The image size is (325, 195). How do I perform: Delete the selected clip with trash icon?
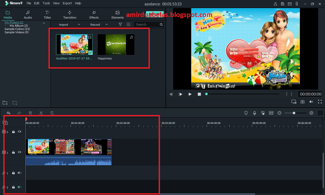pos(30,113)
